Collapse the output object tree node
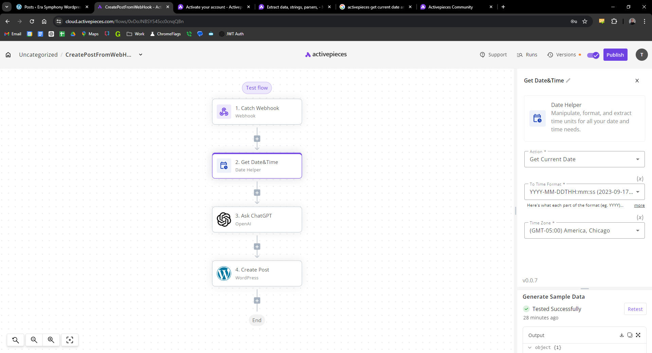 [529, 348]
